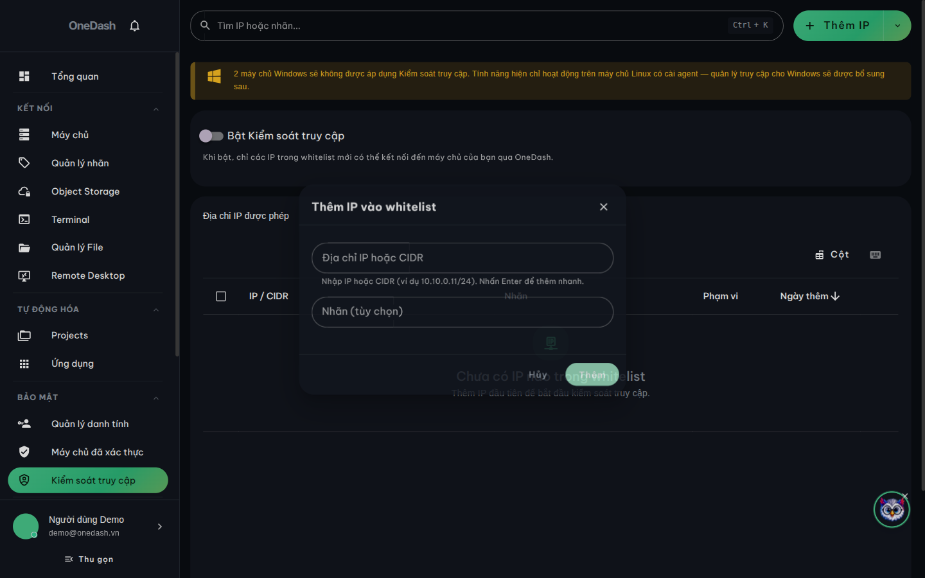Click the Địa chỉ IP hoặc CIDR field
This screenshot has height=578, width=925.
(x=463, y=258)
